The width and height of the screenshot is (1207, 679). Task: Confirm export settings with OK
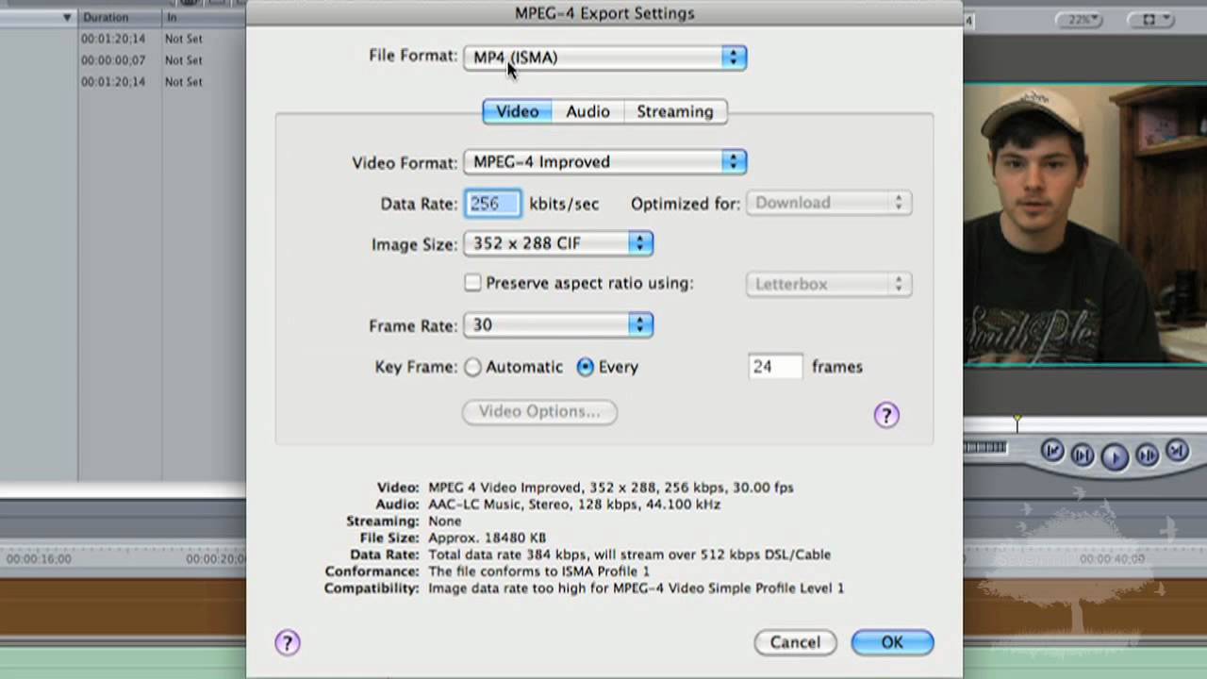892,642
